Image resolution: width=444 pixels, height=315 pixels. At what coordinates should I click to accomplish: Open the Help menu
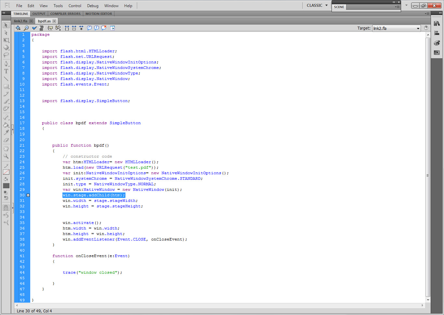point(128,6)
